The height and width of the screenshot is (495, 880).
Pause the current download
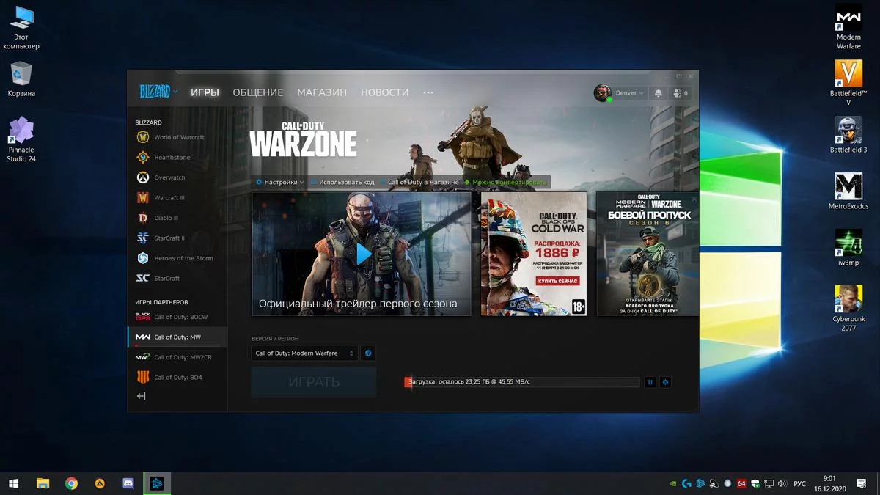tap(650, 382)
